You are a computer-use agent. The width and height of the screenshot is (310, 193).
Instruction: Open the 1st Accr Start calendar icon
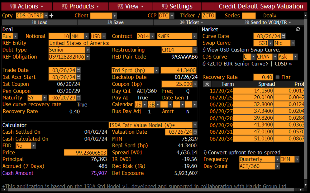point(79,77)
